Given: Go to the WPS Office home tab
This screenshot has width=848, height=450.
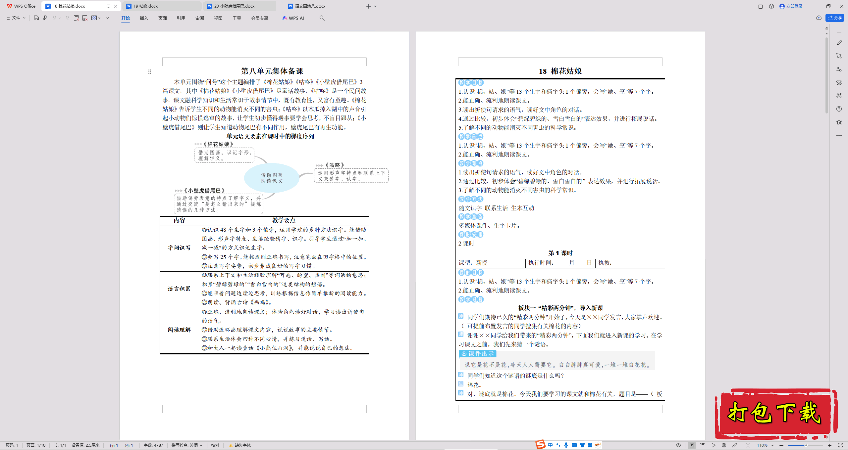Looking at the screenshot, I should tap(21, 6).
